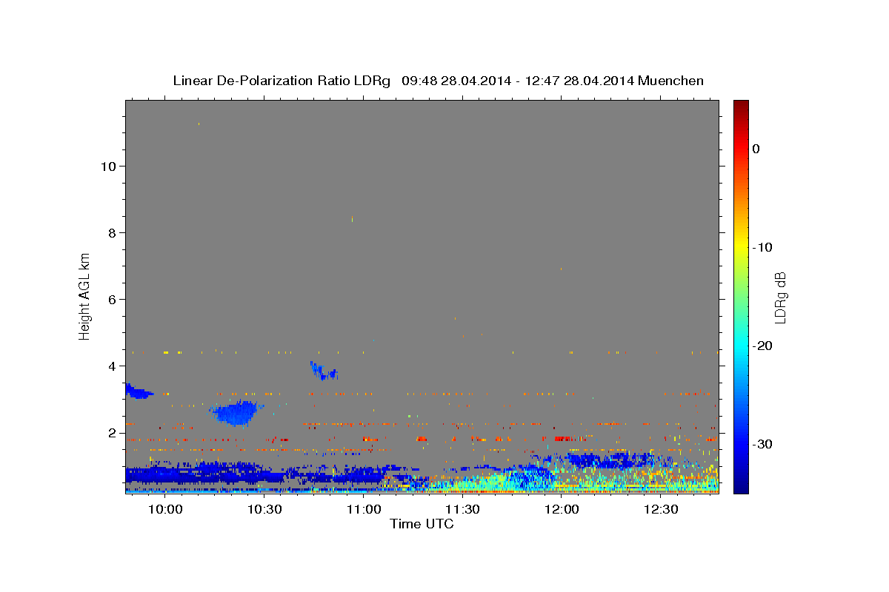This screenshot has height=592, width=889.
Task: Click the height tick label 6
Action: pyautogui.click(x=111, y=299)
